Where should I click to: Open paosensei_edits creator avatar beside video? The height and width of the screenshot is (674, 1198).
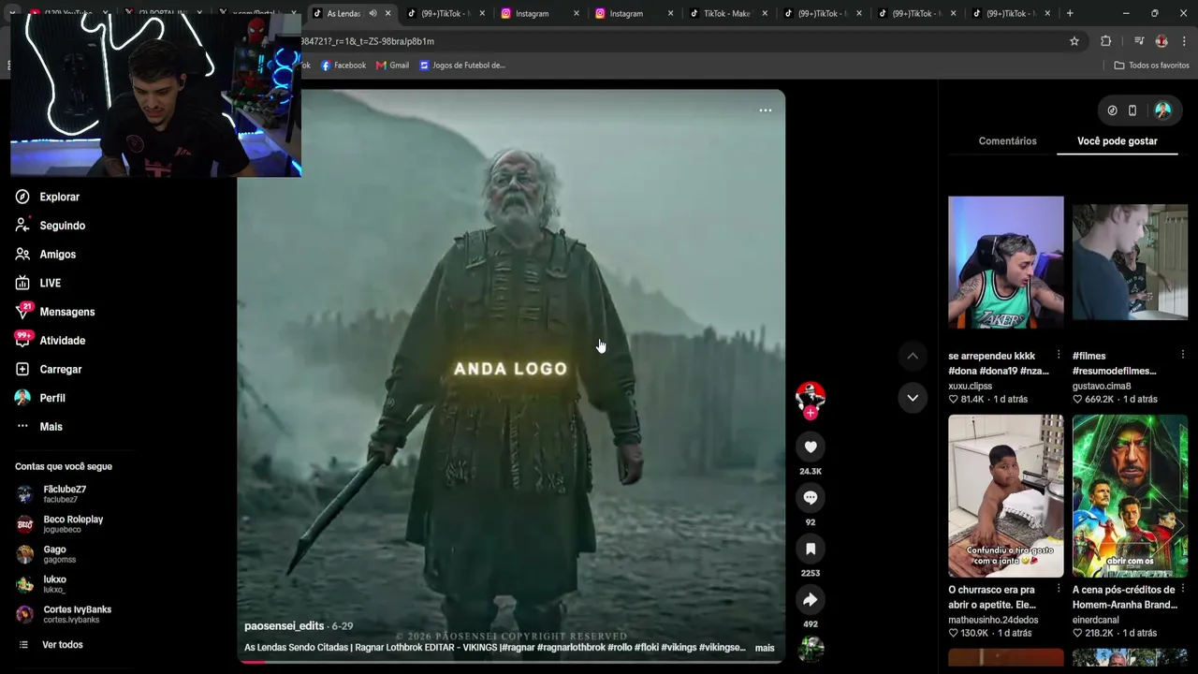(811, 395)
